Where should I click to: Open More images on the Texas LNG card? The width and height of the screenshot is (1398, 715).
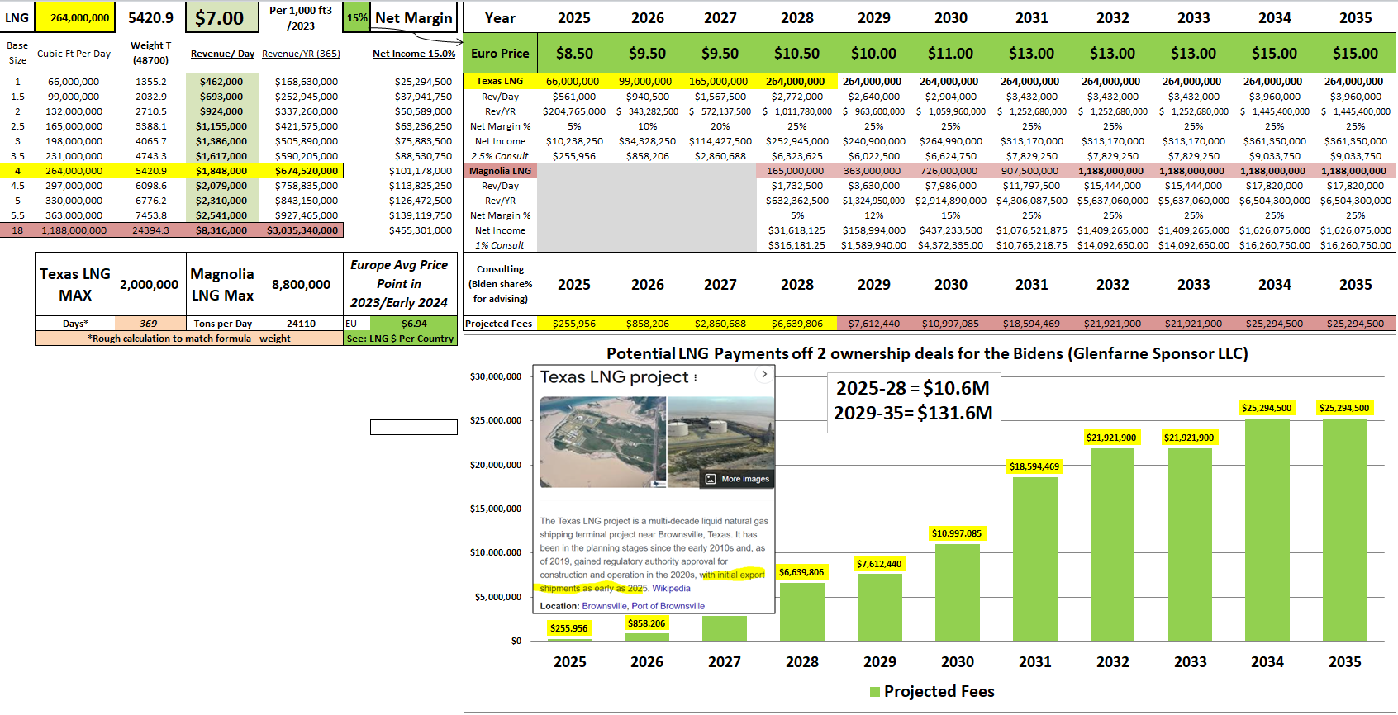point(737,479)
